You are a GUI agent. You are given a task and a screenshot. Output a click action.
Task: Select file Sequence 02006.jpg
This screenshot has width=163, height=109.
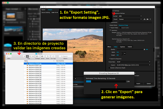48,75
